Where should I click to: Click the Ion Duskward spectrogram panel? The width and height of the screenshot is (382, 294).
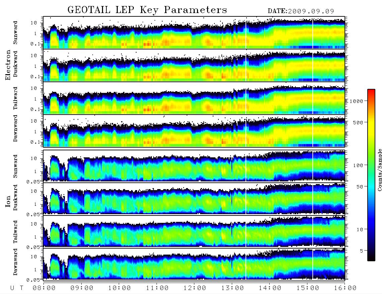coord(194,198)
